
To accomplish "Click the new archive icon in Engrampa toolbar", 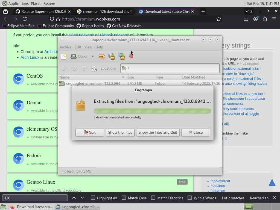I will (64, 56).
